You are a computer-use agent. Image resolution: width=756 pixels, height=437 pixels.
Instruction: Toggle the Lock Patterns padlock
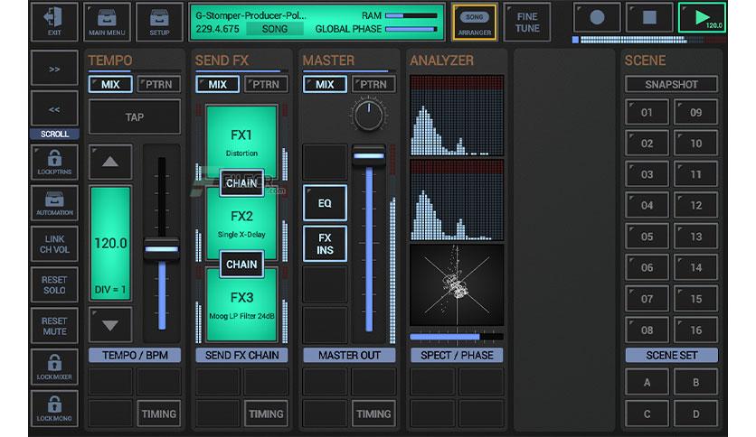click(54, 163)
